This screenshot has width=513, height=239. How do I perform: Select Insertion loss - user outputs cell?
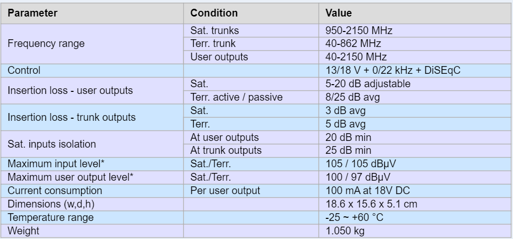pos(92,90)
